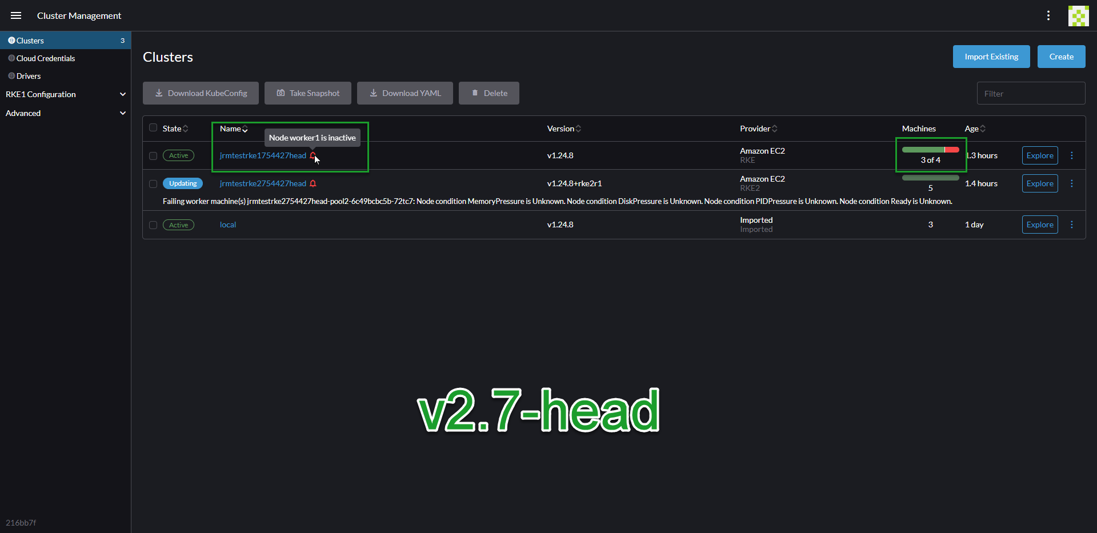Click the alert bell beside jrmtestrke2754427head

[x=313, y=183]
